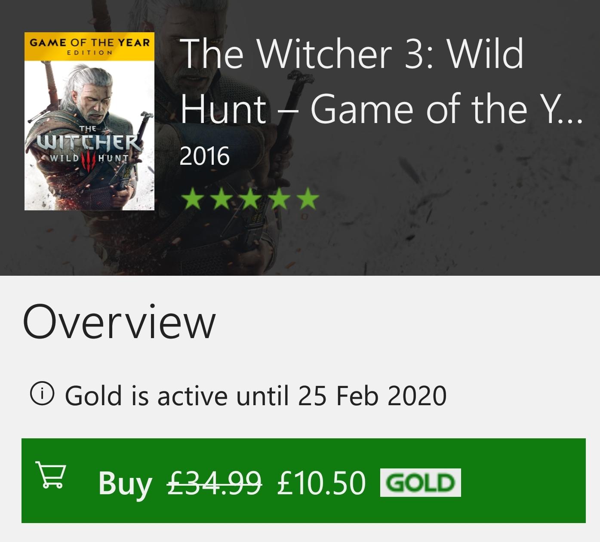Select the third rating star
The height and width of the screenshot is (542, 600).
[x=250, y=199]
